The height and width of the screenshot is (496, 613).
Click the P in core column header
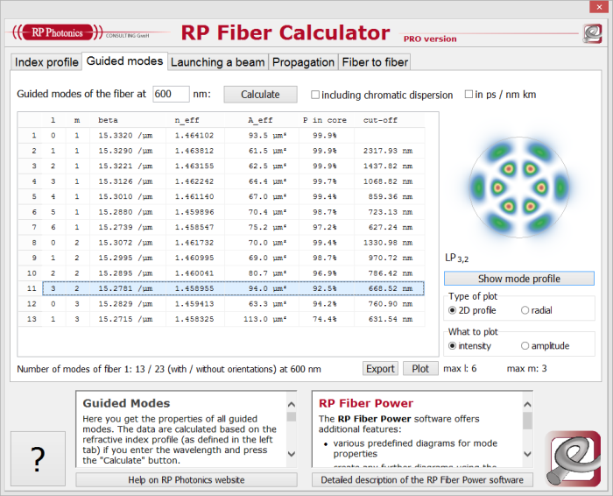click(327, 120)
